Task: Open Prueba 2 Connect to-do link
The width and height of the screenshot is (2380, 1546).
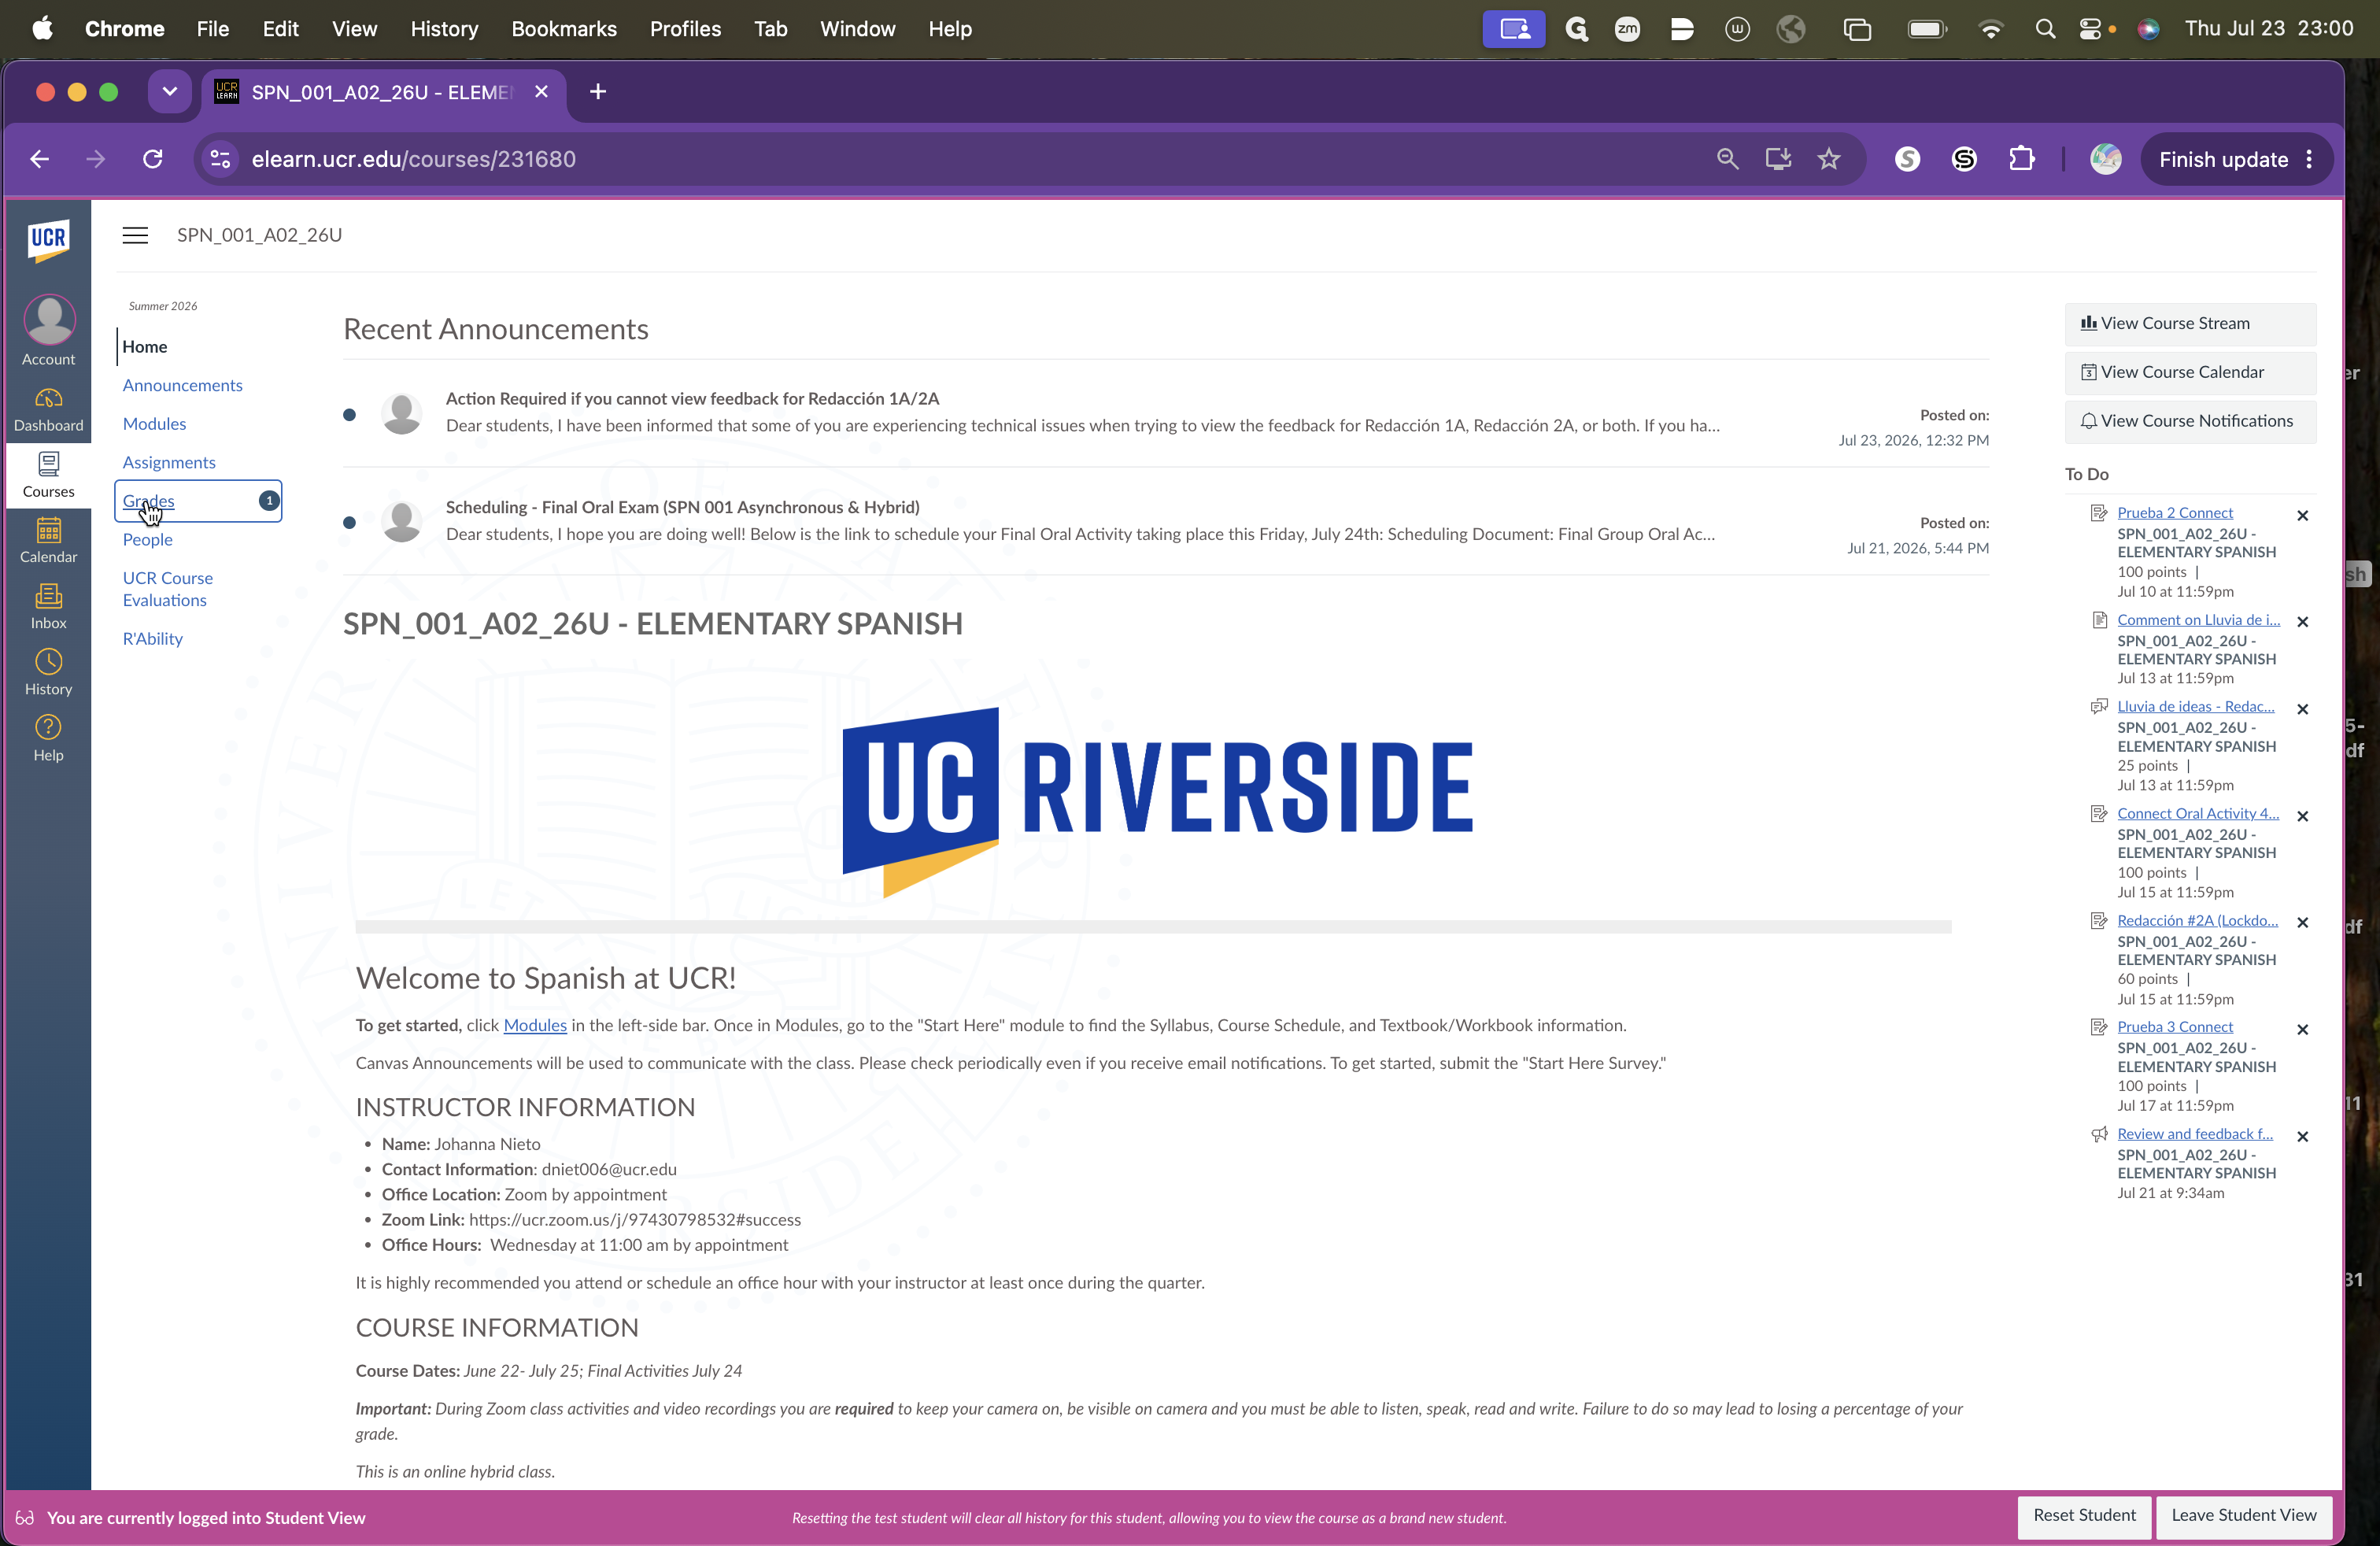Action: pyautogui.click(x=2175, y=512)
